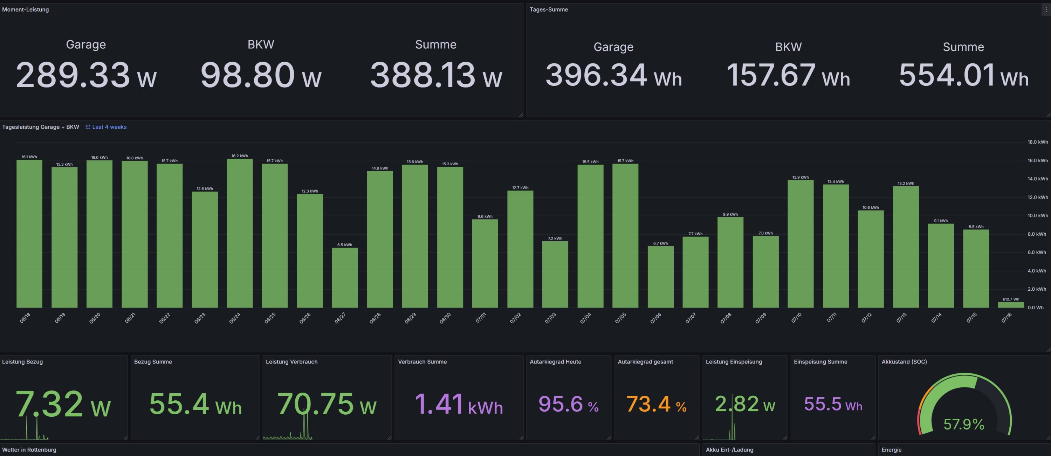Click the Last 4 weeks time override
Image resolution: width=1051 pixels, height=456 pixels.
109,127
